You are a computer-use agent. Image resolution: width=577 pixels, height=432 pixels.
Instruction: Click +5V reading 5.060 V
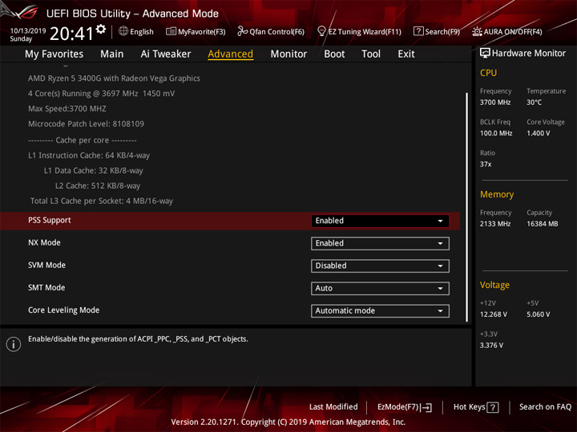(538, 314)
